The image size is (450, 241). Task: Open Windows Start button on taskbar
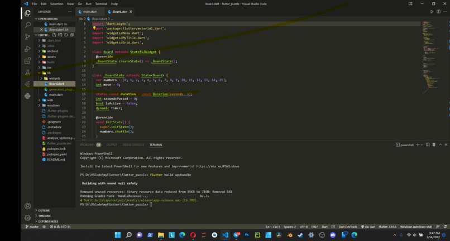(x=118, y=235)
